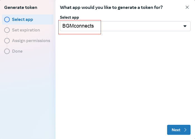Open the BGMconnects app selector
Screen dimensions: 195x139
(78, 26)
